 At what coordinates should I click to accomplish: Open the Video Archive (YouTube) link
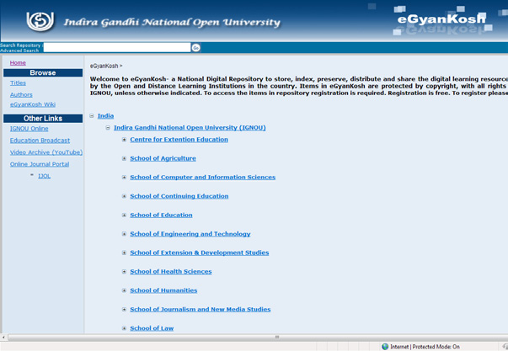(x=46, y=152)
